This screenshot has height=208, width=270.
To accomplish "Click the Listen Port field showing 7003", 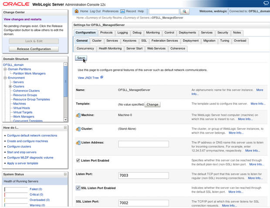I will coord(143,175).
